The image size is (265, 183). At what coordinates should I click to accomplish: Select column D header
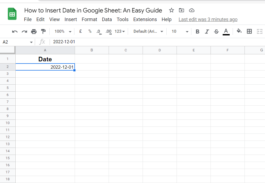click(160, 50)
